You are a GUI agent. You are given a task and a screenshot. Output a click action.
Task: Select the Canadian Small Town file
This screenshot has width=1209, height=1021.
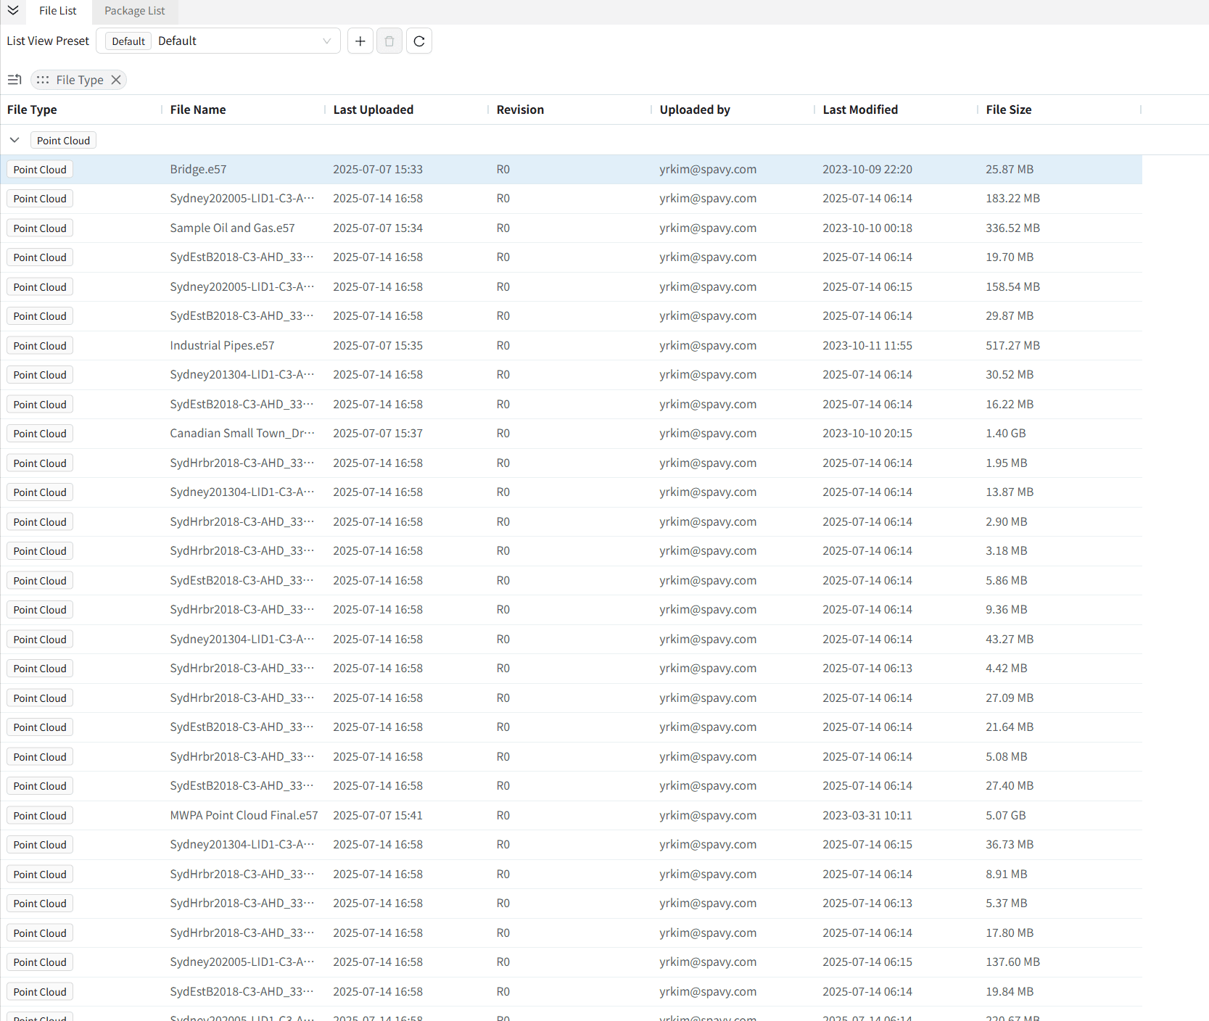coord(242,433)
